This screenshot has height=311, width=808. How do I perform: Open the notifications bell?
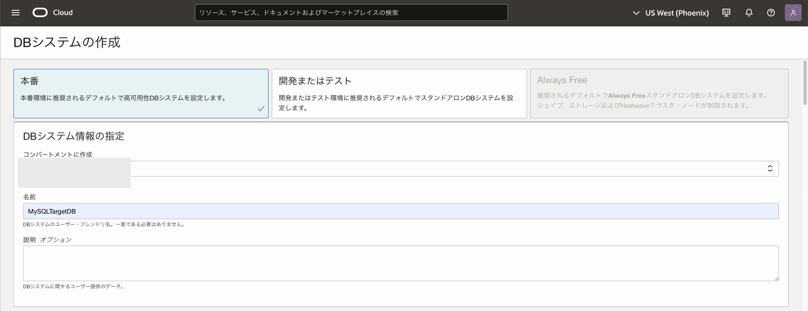(749, 13)
